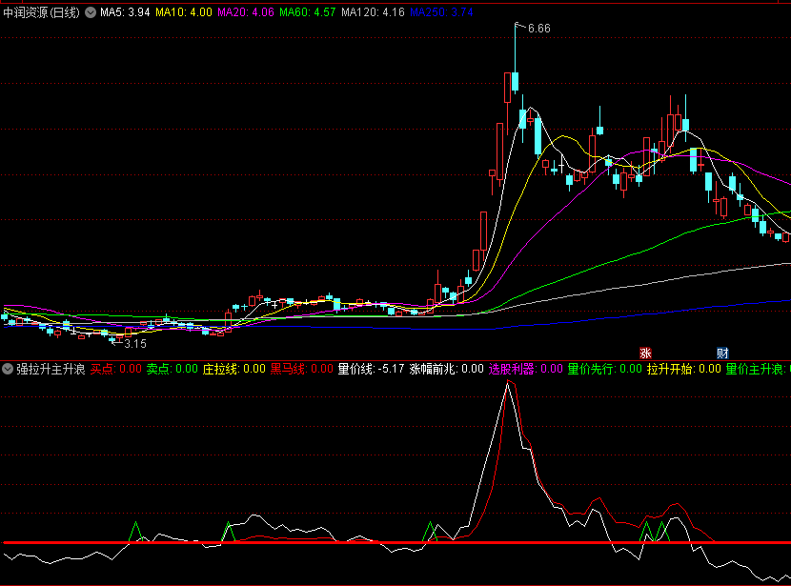Click the magenta MA20: 4.06 label
The image size is (791, 586).
click(x=246, y=12)
